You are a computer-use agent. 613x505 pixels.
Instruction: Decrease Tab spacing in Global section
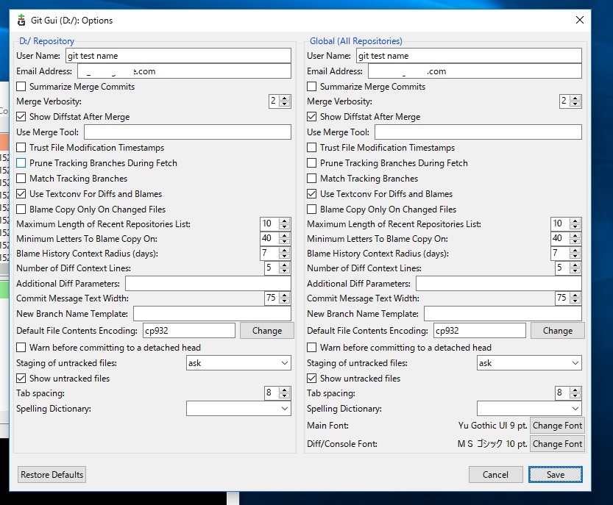tap(575, 396)
